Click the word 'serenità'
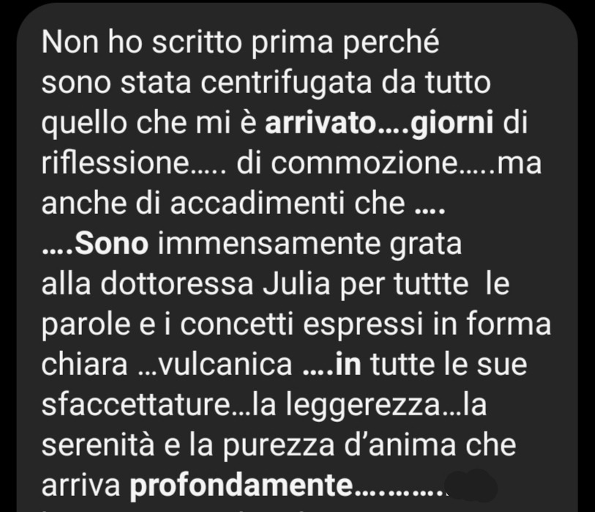Viewport: 595px width, 512px height. click(98, 445)
